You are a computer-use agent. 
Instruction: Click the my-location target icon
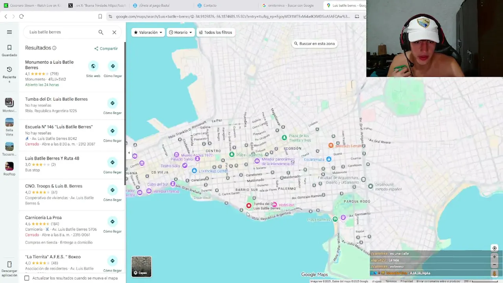(494, 248)
